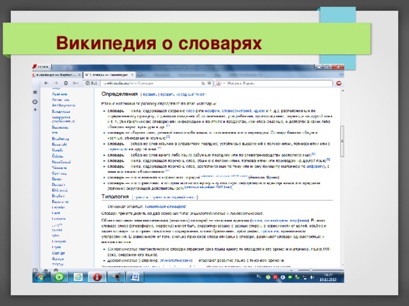409x306 pixels.
Task: Open the 'алфавиту' link
Action: (315, 166)
